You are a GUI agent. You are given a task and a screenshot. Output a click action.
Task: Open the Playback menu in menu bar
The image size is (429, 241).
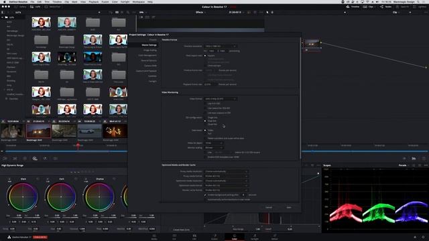pyautogui.click(x=94, y=1)
